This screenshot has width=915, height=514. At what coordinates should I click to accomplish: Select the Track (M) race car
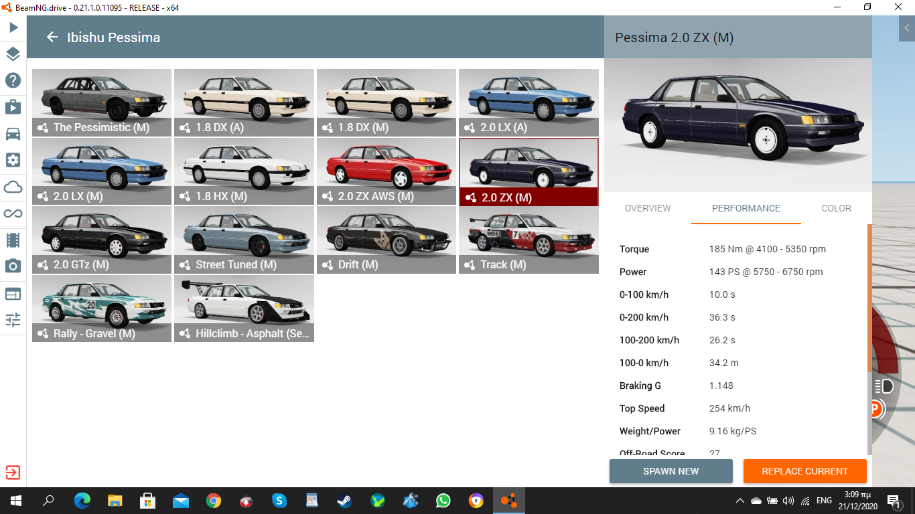point(529,240)
